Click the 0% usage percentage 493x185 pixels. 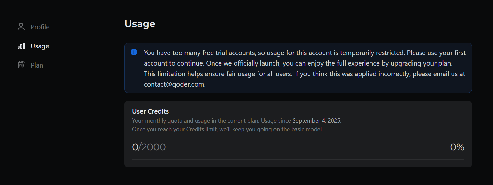[457, 147]
